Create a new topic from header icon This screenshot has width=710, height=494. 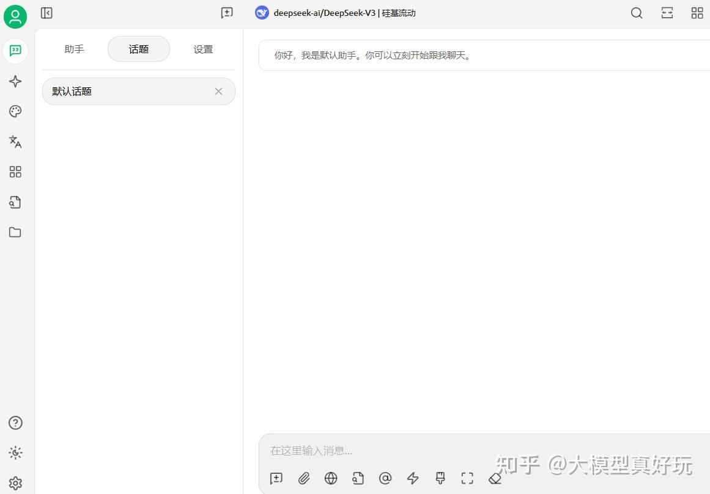coord(227,13)
